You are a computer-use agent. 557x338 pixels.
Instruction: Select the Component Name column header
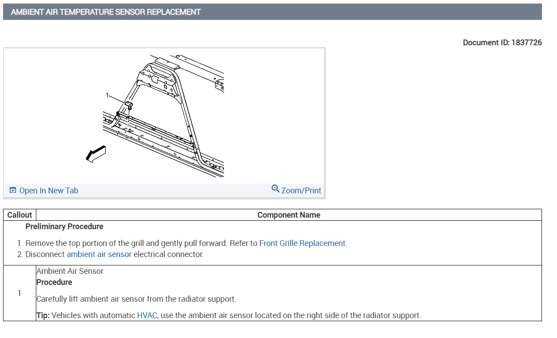(x=288, y=215)
